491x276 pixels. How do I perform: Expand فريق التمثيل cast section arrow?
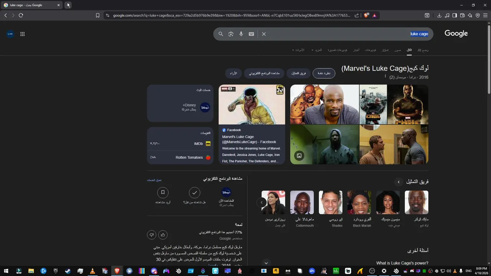[x=399, y=182]
